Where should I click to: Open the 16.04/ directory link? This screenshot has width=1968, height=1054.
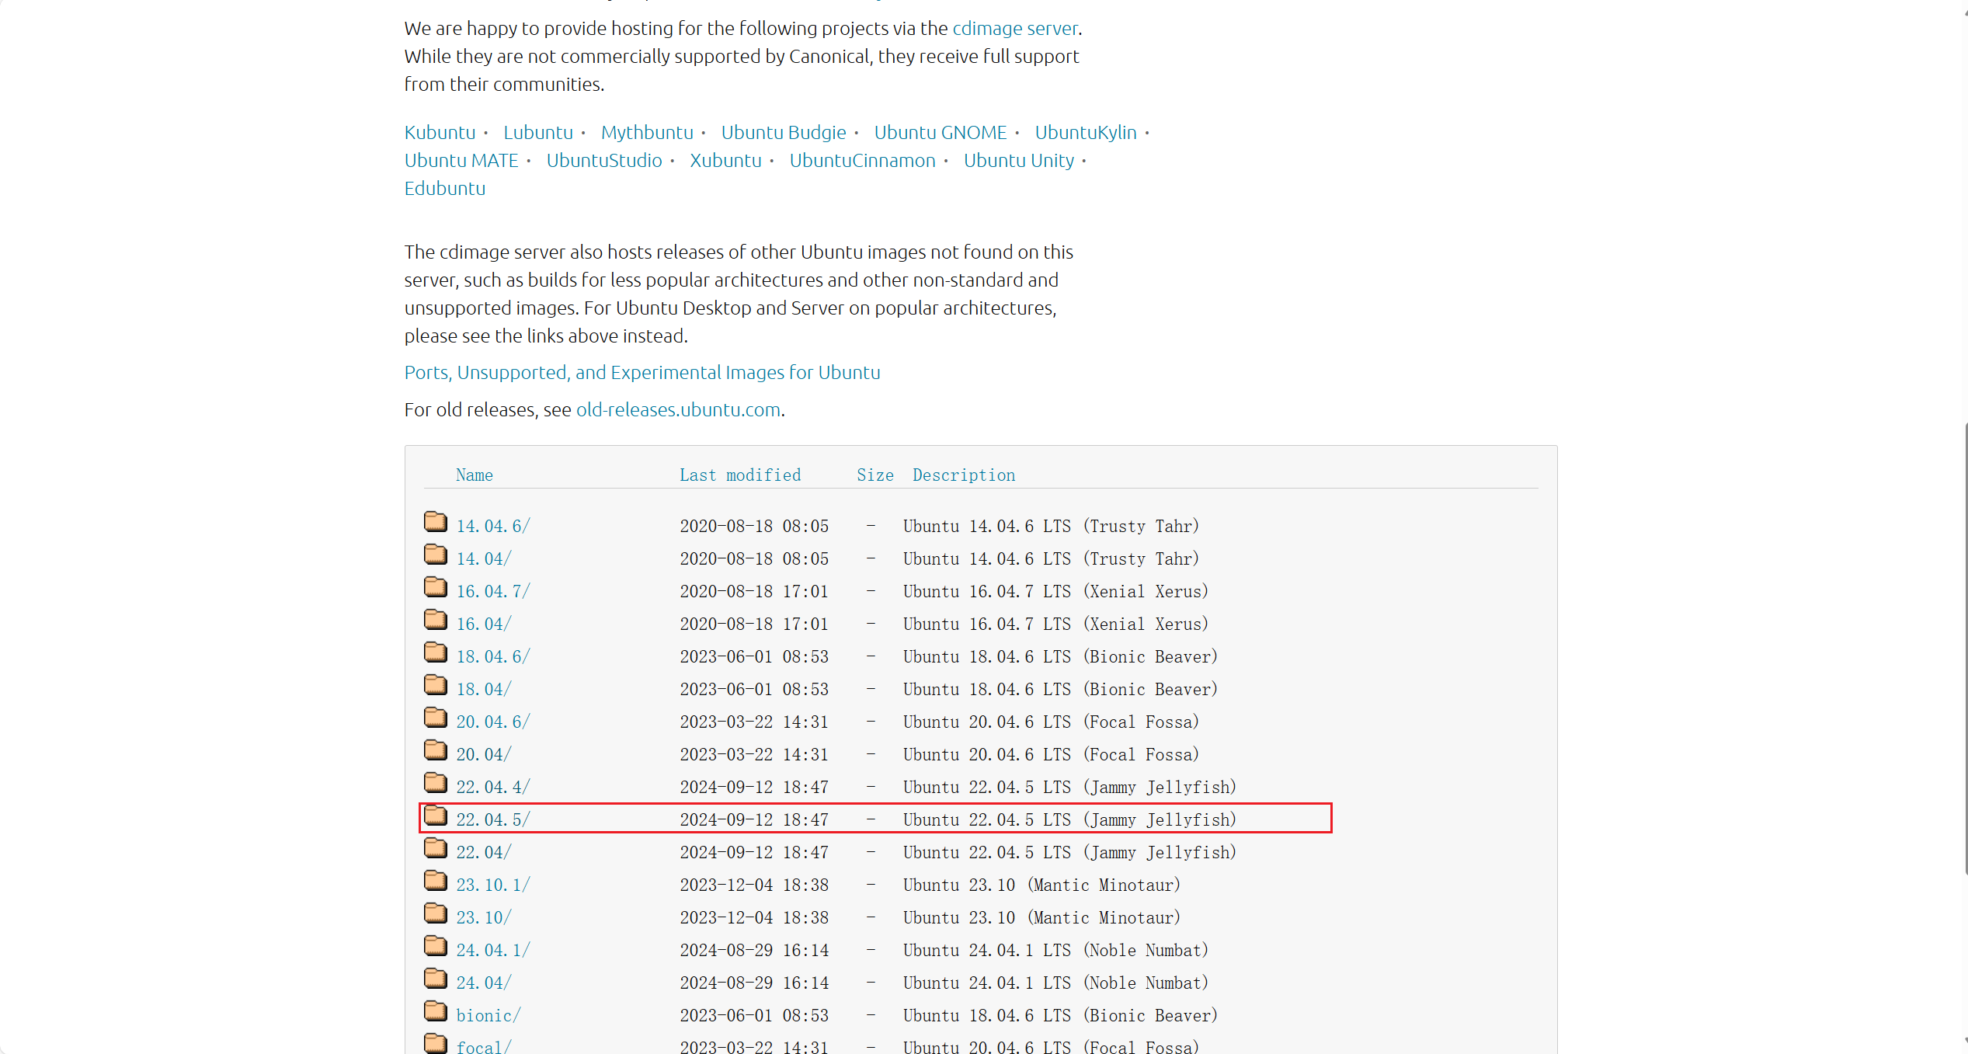[483, 624]
